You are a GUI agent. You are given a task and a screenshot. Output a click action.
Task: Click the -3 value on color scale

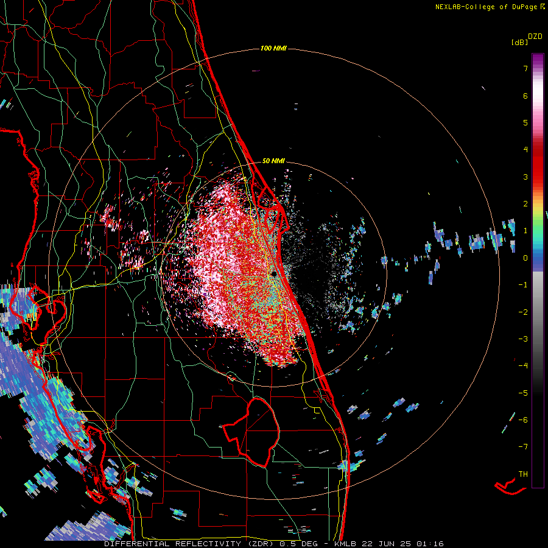coord(523,339)
